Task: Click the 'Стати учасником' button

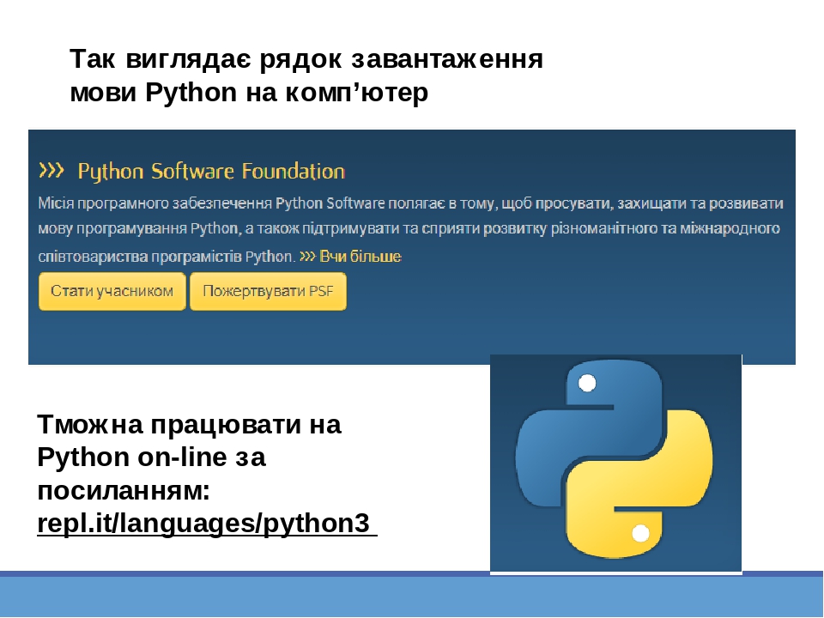Action: pyautogui.click(x=112, y=291)
